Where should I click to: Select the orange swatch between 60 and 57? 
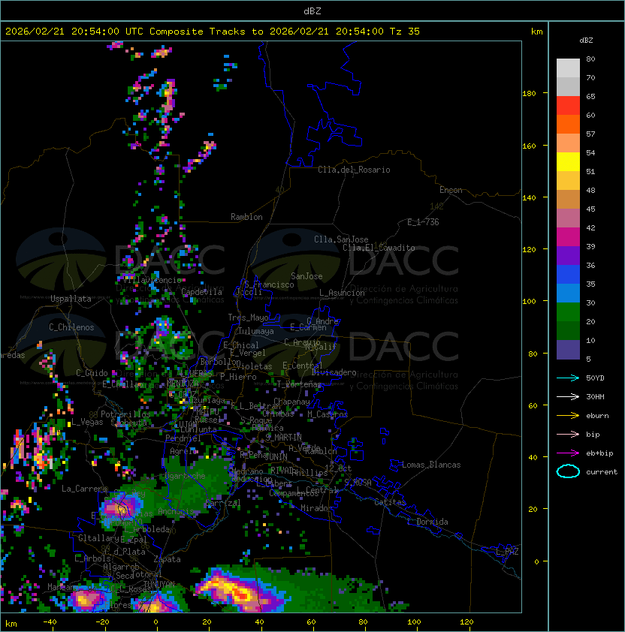(568, 125)
